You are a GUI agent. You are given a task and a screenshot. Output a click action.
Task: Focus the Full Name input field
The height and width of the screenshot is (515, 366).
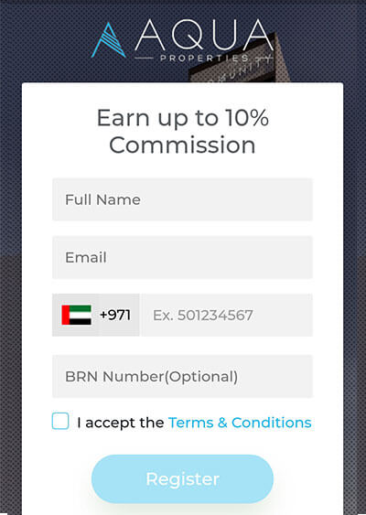click(x=182, y=199)
